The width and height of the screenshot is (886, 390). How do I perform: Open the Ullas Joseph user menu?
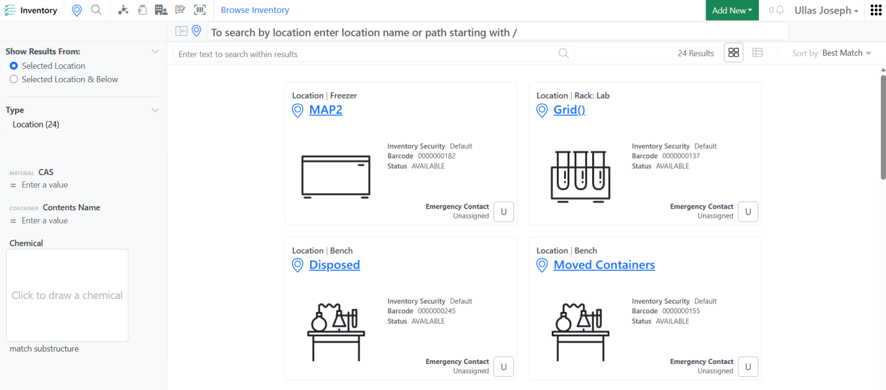click(x=826, y=10)
